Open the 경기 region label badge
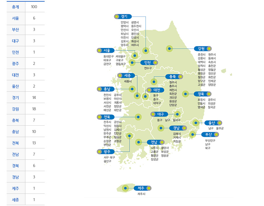The width and height of the screenshot is (264, 206). [x=123, y=16]
